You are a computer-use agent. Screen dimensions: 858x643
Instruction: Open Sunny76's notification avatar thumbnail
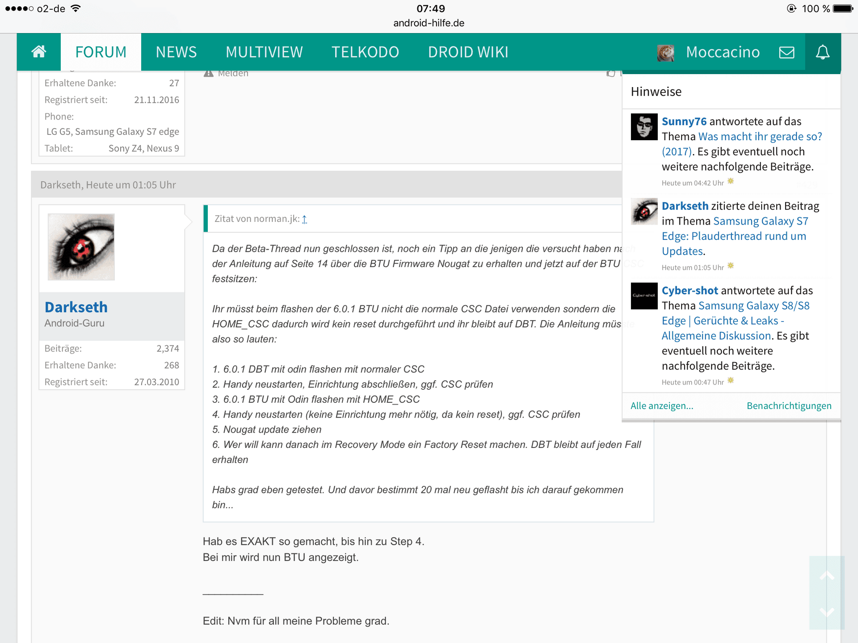click(644, 127)
